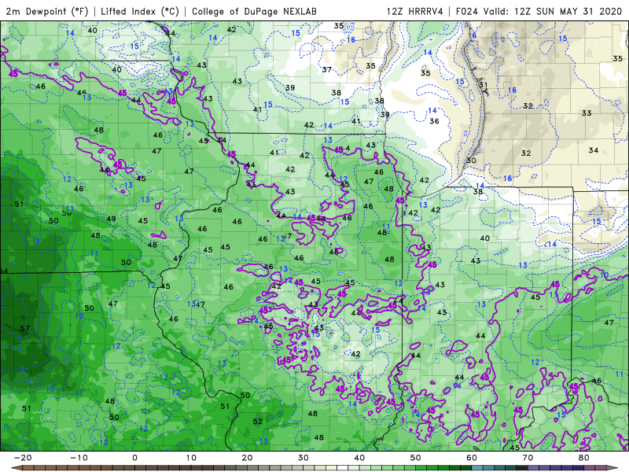Click the '-20' label on the color scale

pos(23,458)
